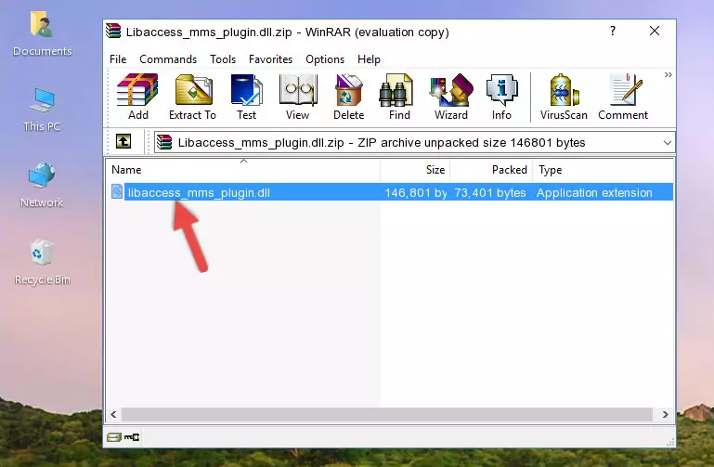The image size is (714, 467).
Task: Run the Test archive tool
Action: (x=246, y=97)
